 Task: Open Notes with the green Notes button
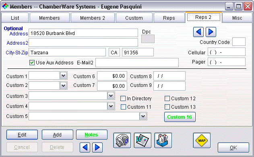91,134
